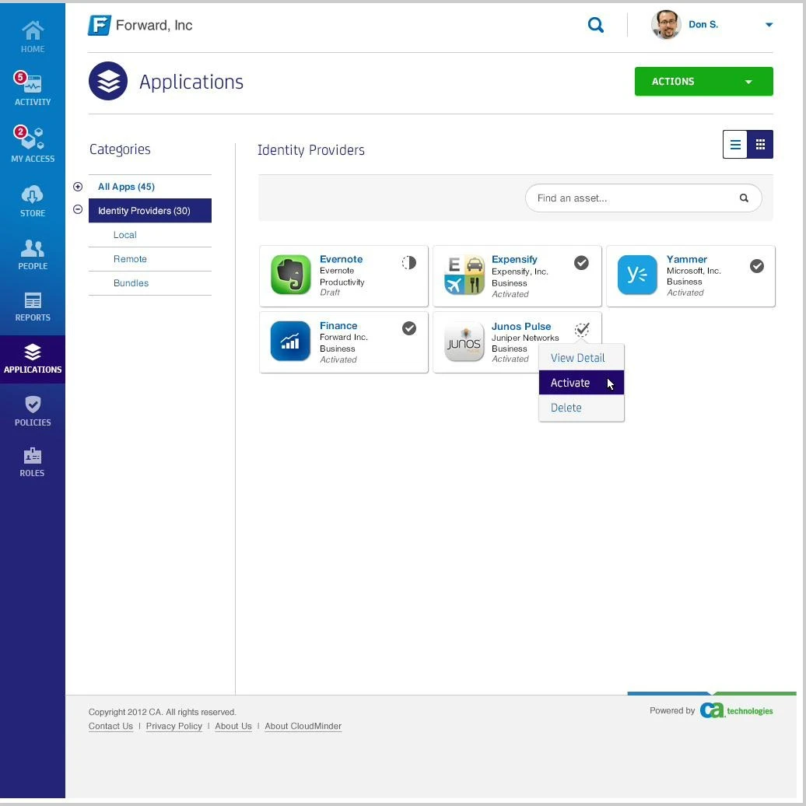This screenshot has height=806, width=806.
Task: Click Forward Inc. vendor text
Action: point(343,337)
